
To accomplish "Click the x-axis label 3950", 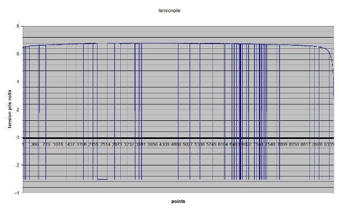I will pos(152,144).
